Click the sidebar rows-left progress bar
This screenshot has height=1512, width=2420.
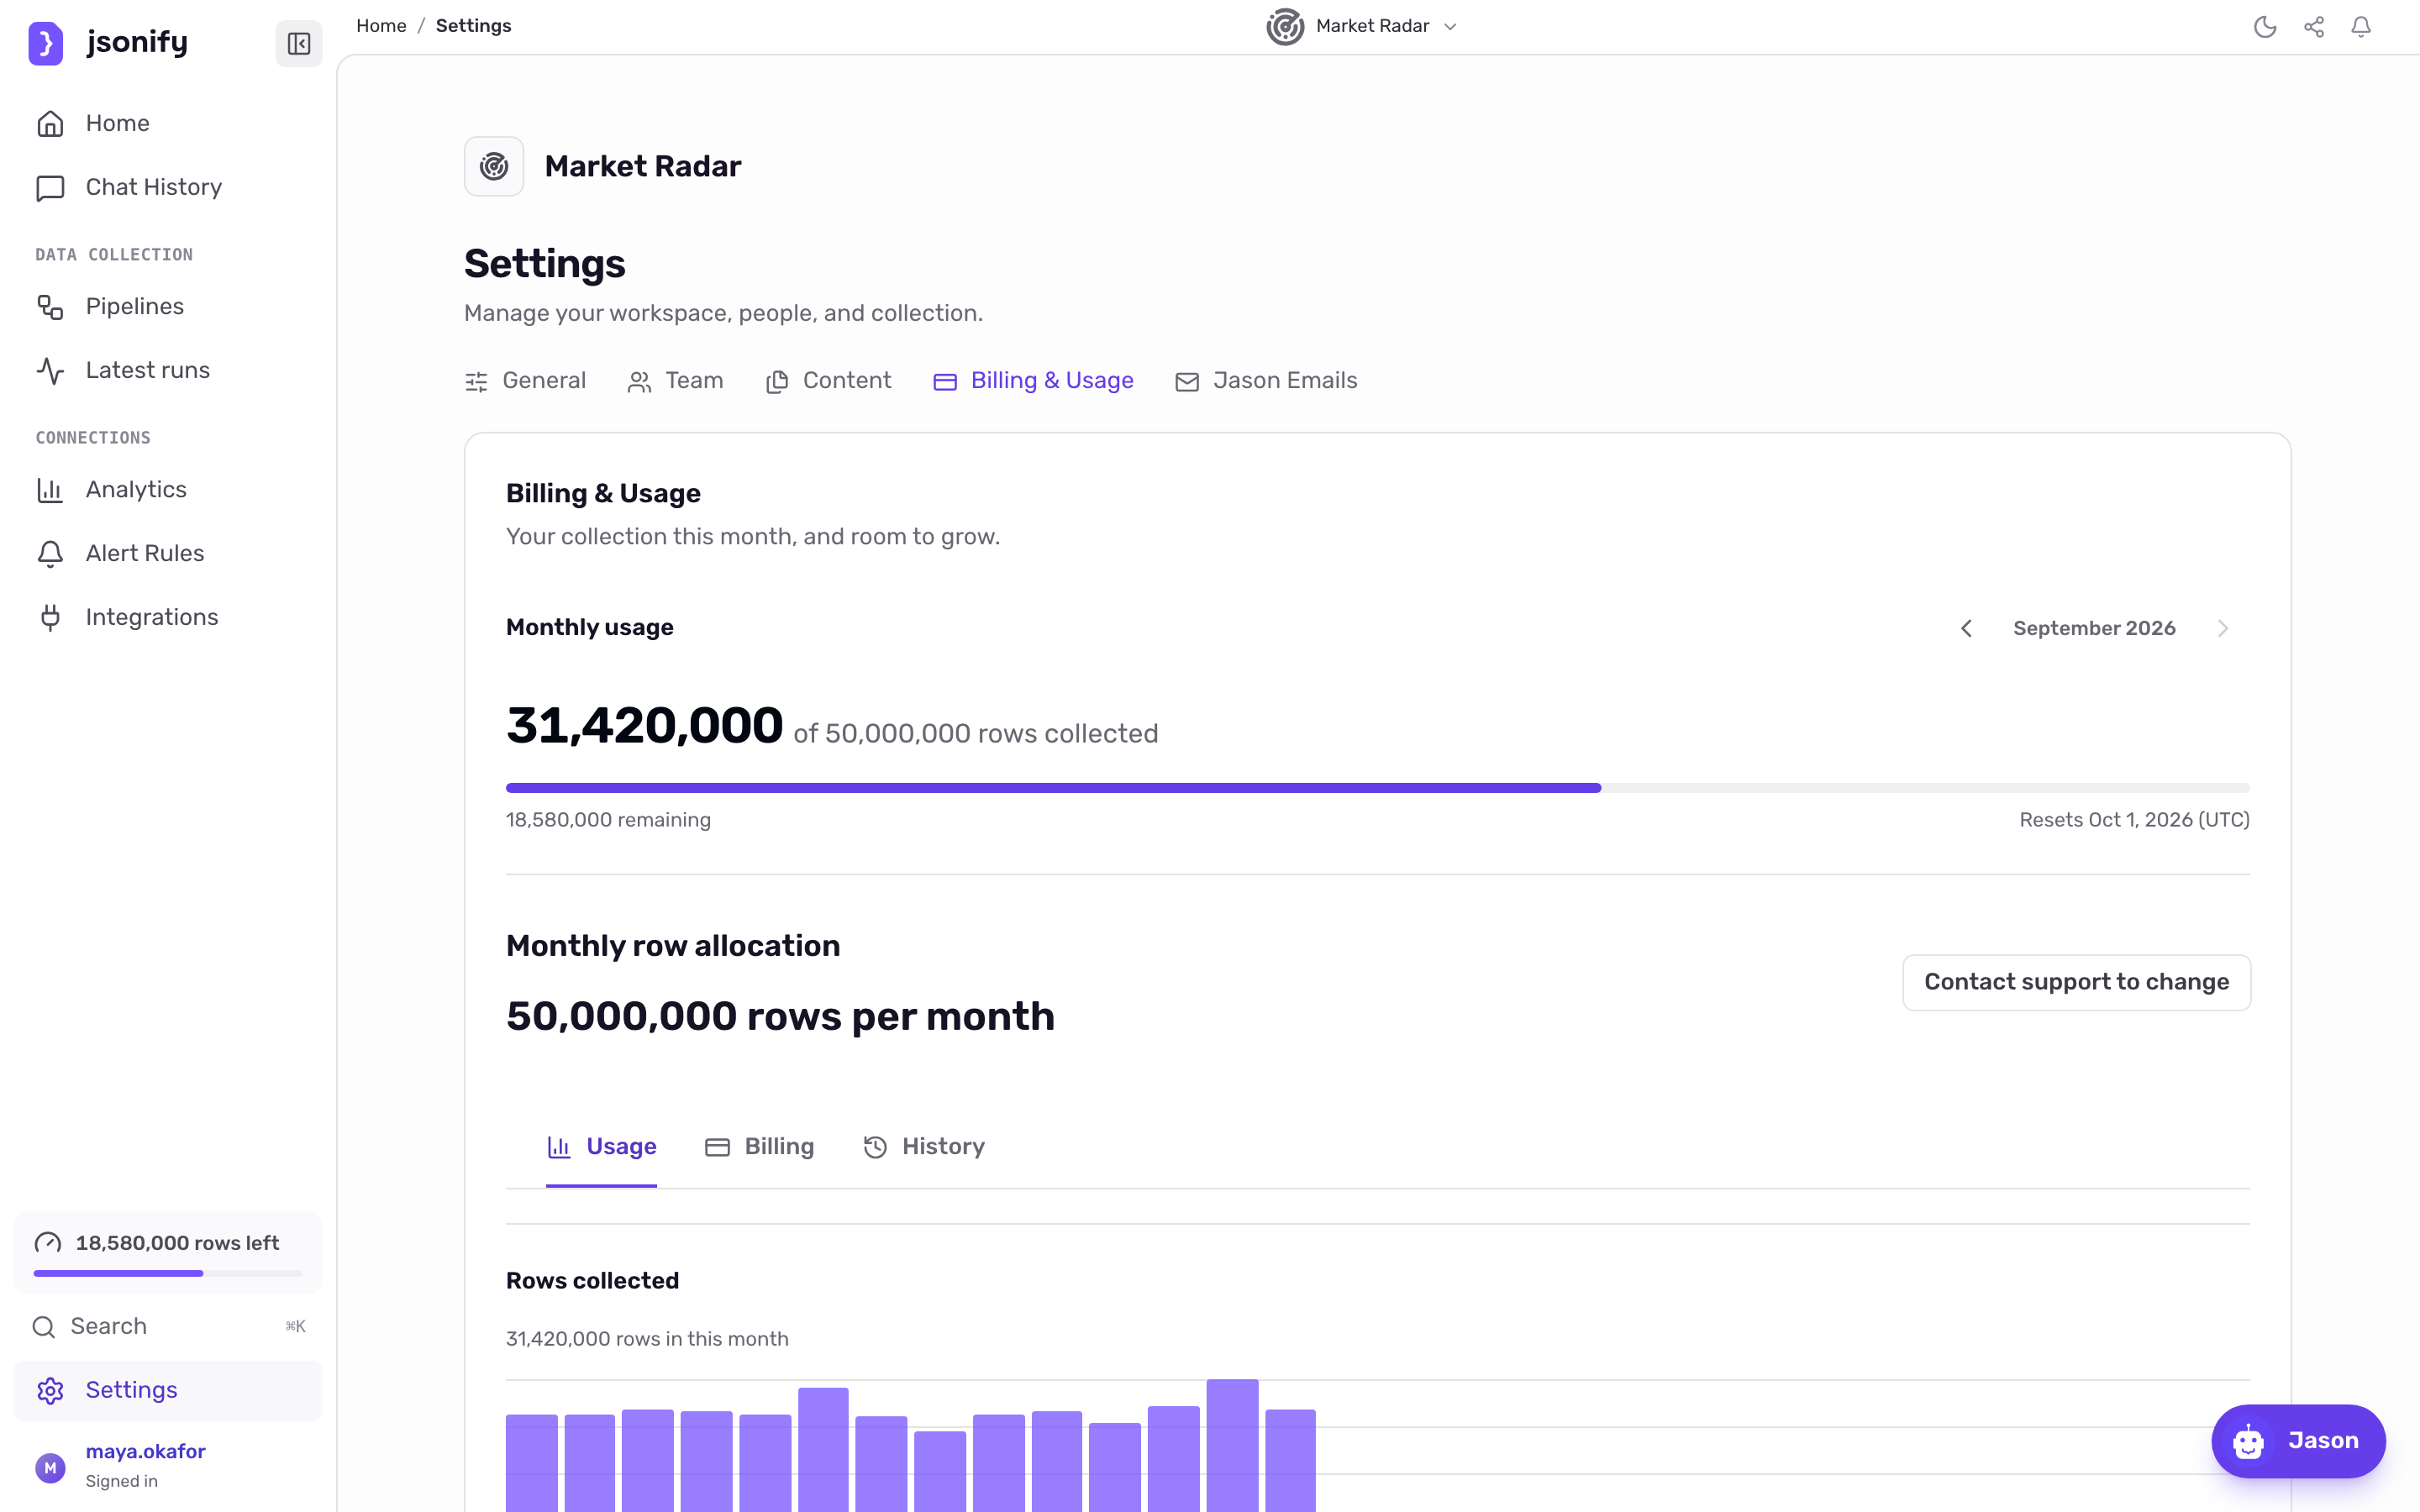[168, 1273]
